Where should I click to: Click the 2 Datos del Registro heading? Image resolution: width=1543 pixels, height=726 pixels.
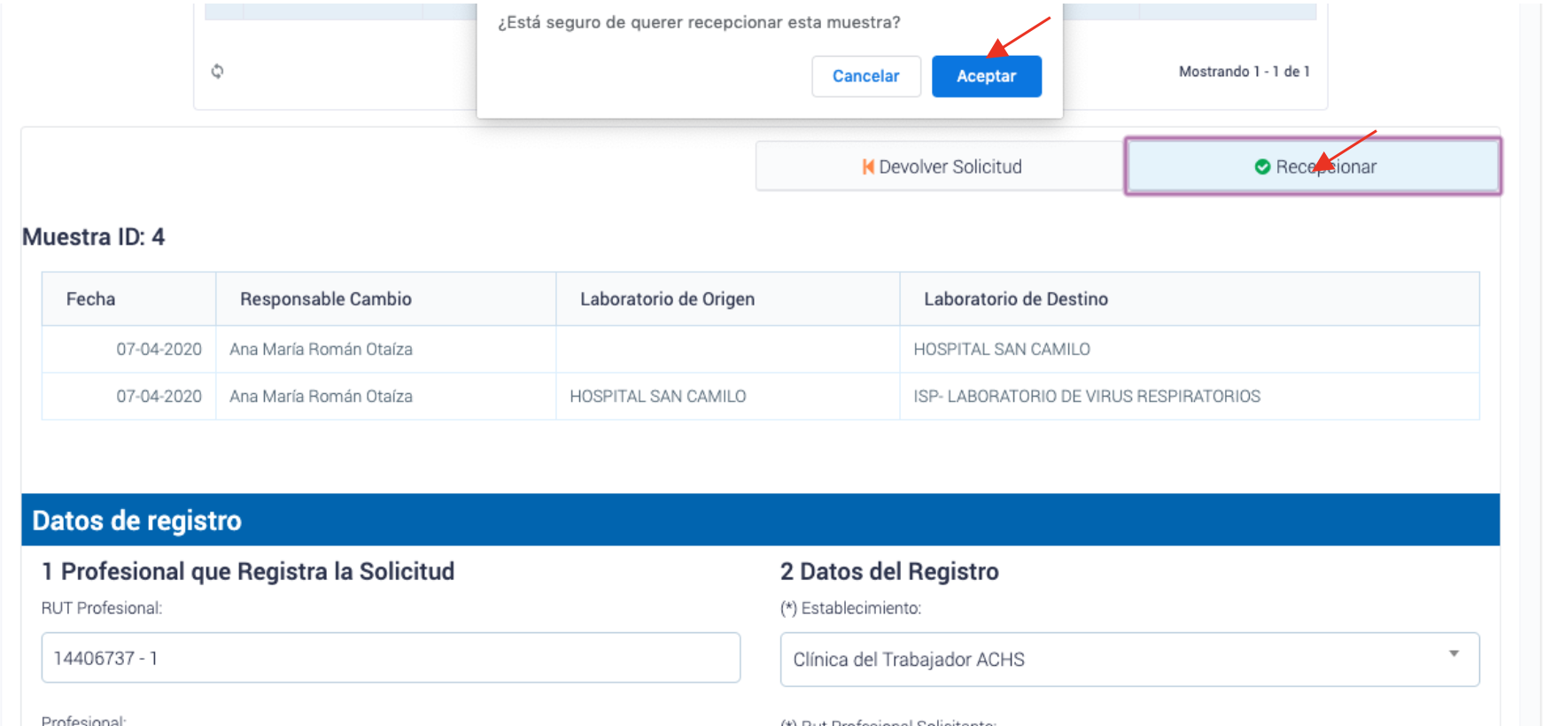coord(889,572)
